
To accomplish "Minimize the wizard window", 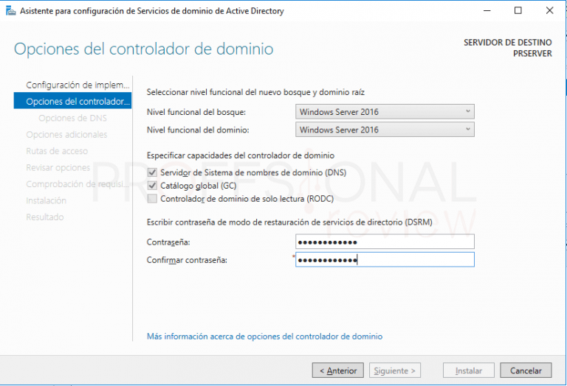I will tap(487, 11).
